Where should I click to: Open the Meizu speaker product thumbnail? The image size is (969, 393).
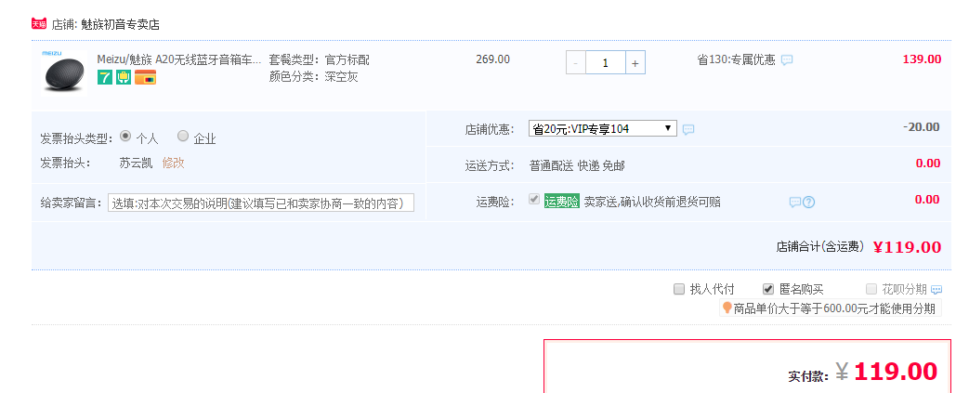coord(64,72)
